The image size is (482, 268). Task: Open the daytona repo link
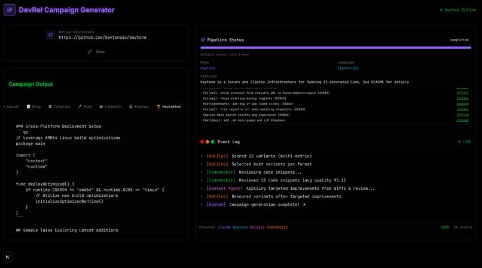point(208,68)
